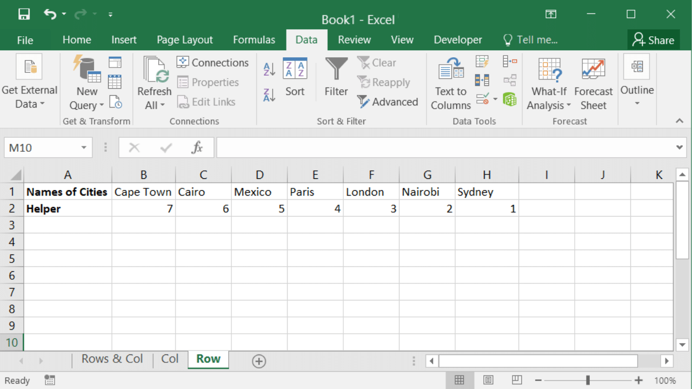Toggle the Filter funnel button
This screenshot has height=389, width=692.
[x=336, y=78]
